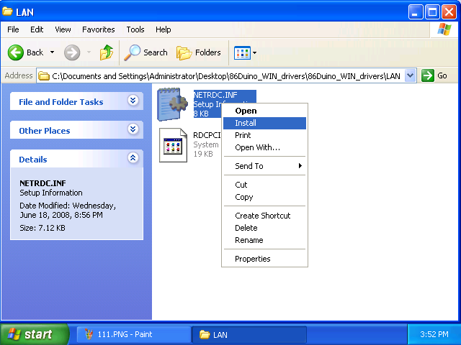Click the Other Places heading

(x=45, y=131)
